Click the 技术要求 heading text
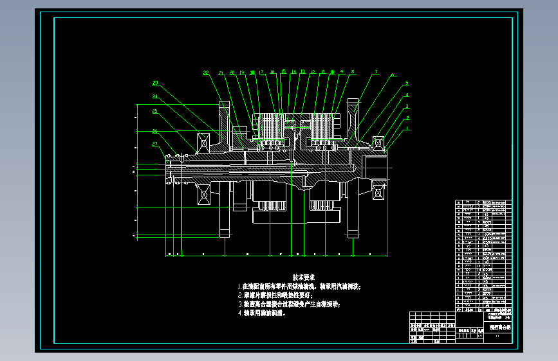This screenshot has width=558, height=361. tap(304, 277)
